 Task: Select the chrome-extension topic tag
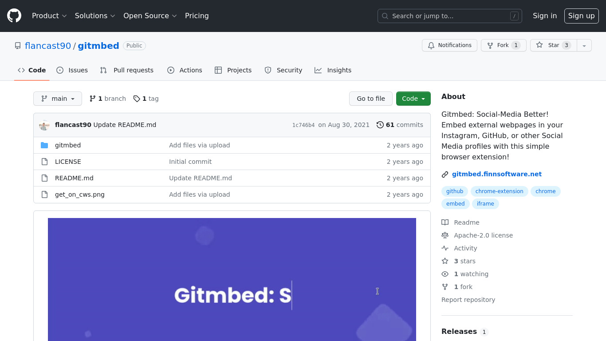[x=499, y=191]
